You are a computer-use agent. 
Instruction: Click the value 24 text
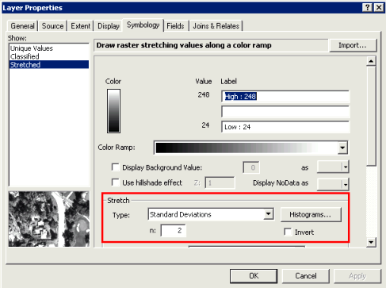click(x=205, y=125)
